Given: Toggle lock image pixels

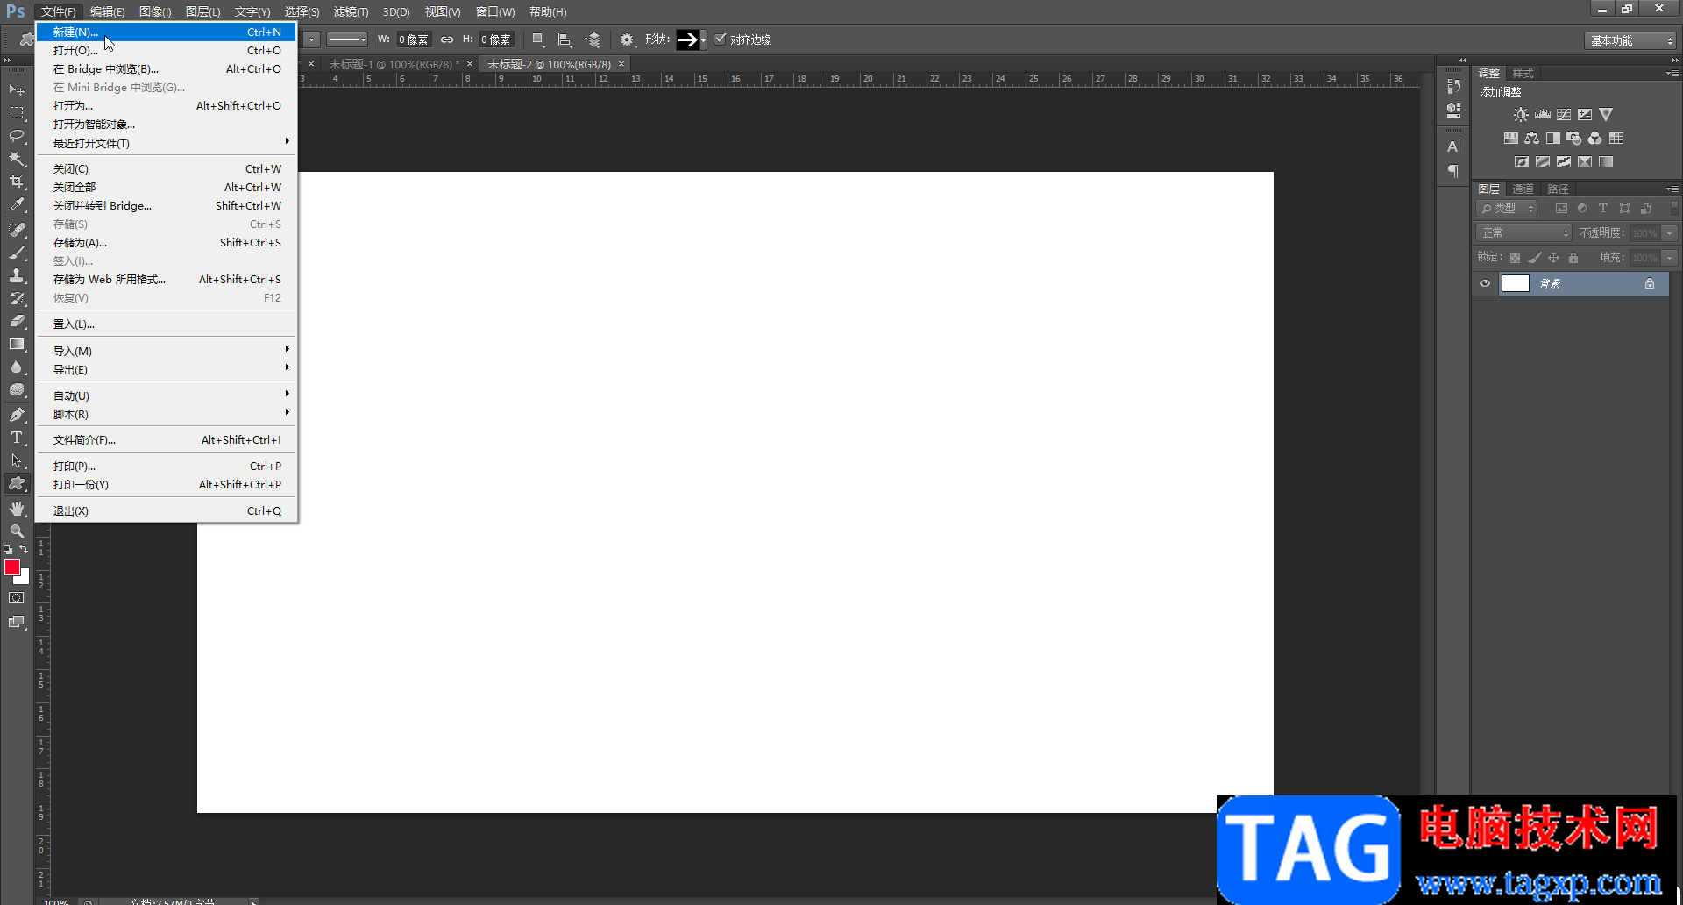Looking at the screenshot, I should point(1534,258).
